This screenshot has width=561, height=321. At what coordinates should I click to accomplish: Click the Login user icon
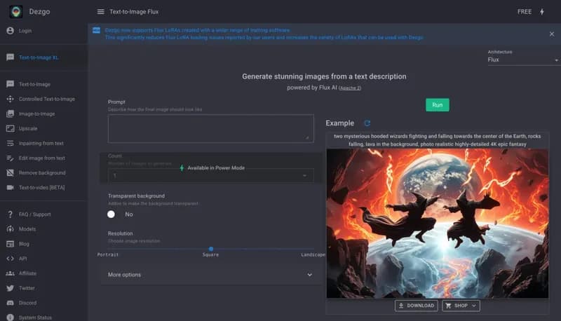tap(10, 31)
